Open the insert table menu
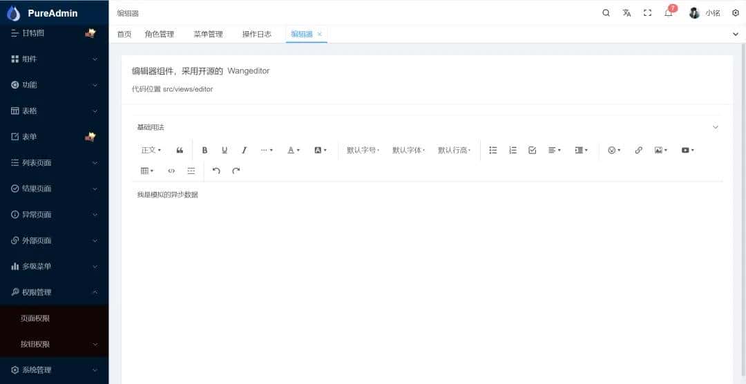 [147, 171]
